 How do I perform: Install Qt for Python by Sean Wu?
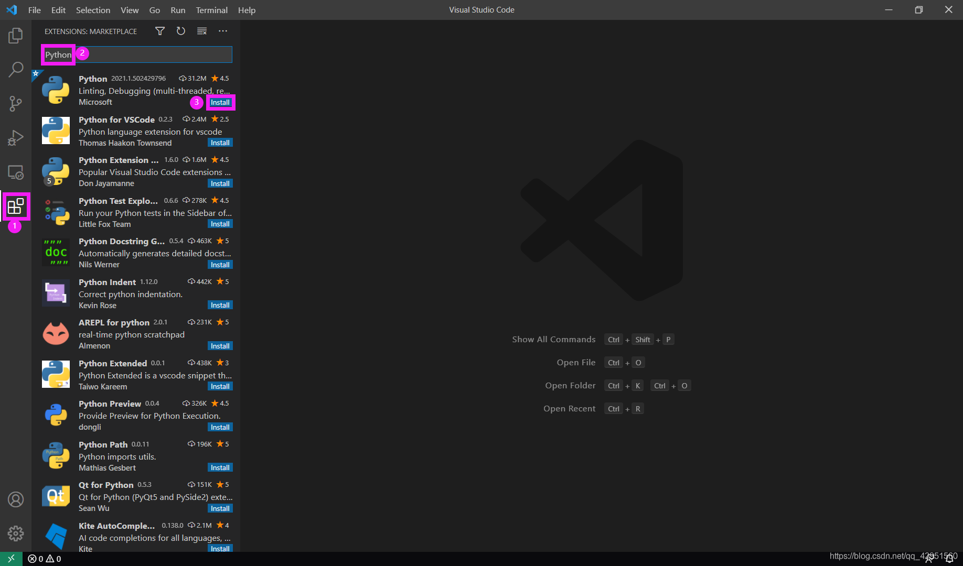[x=220, y=509]
